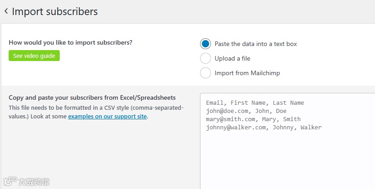
Task: Click the 大数跨境 watermark text
Action: [34, 182]
